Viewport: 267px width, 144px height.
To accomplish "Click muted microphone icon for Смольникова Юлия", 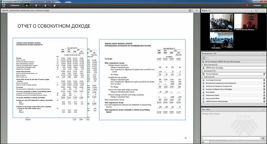I will [x=264, y=98].
